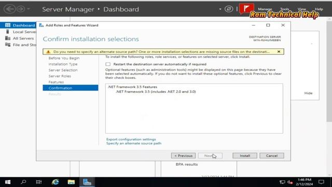The height and width of the screenshot is (187, 332).
Task: Open File Explorer from the taskbar
Action: [x=71, y=182]
